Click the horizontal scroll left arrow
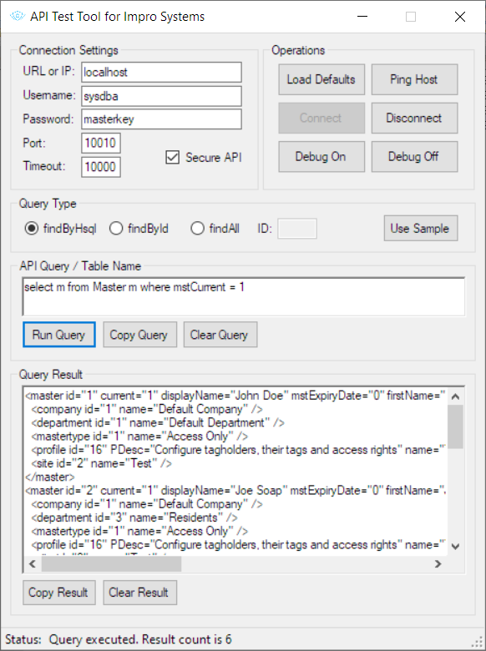 click(x=33, y=564)
